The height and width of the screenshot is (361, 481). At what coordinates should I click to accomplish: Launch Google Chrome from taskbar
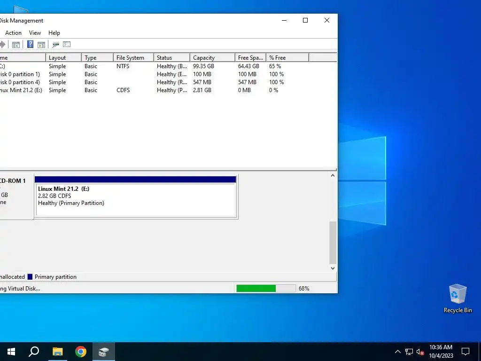click(81, 352)
